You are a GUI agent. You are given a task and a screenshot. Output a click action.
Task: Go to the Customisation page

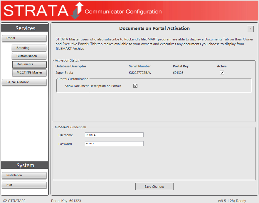(29, 56)
